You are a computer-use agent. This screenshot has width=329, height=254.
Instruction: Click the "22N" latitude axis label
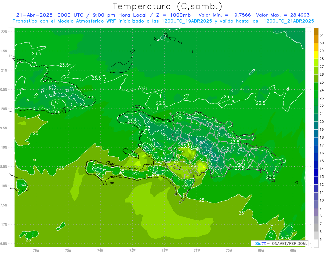4,32
